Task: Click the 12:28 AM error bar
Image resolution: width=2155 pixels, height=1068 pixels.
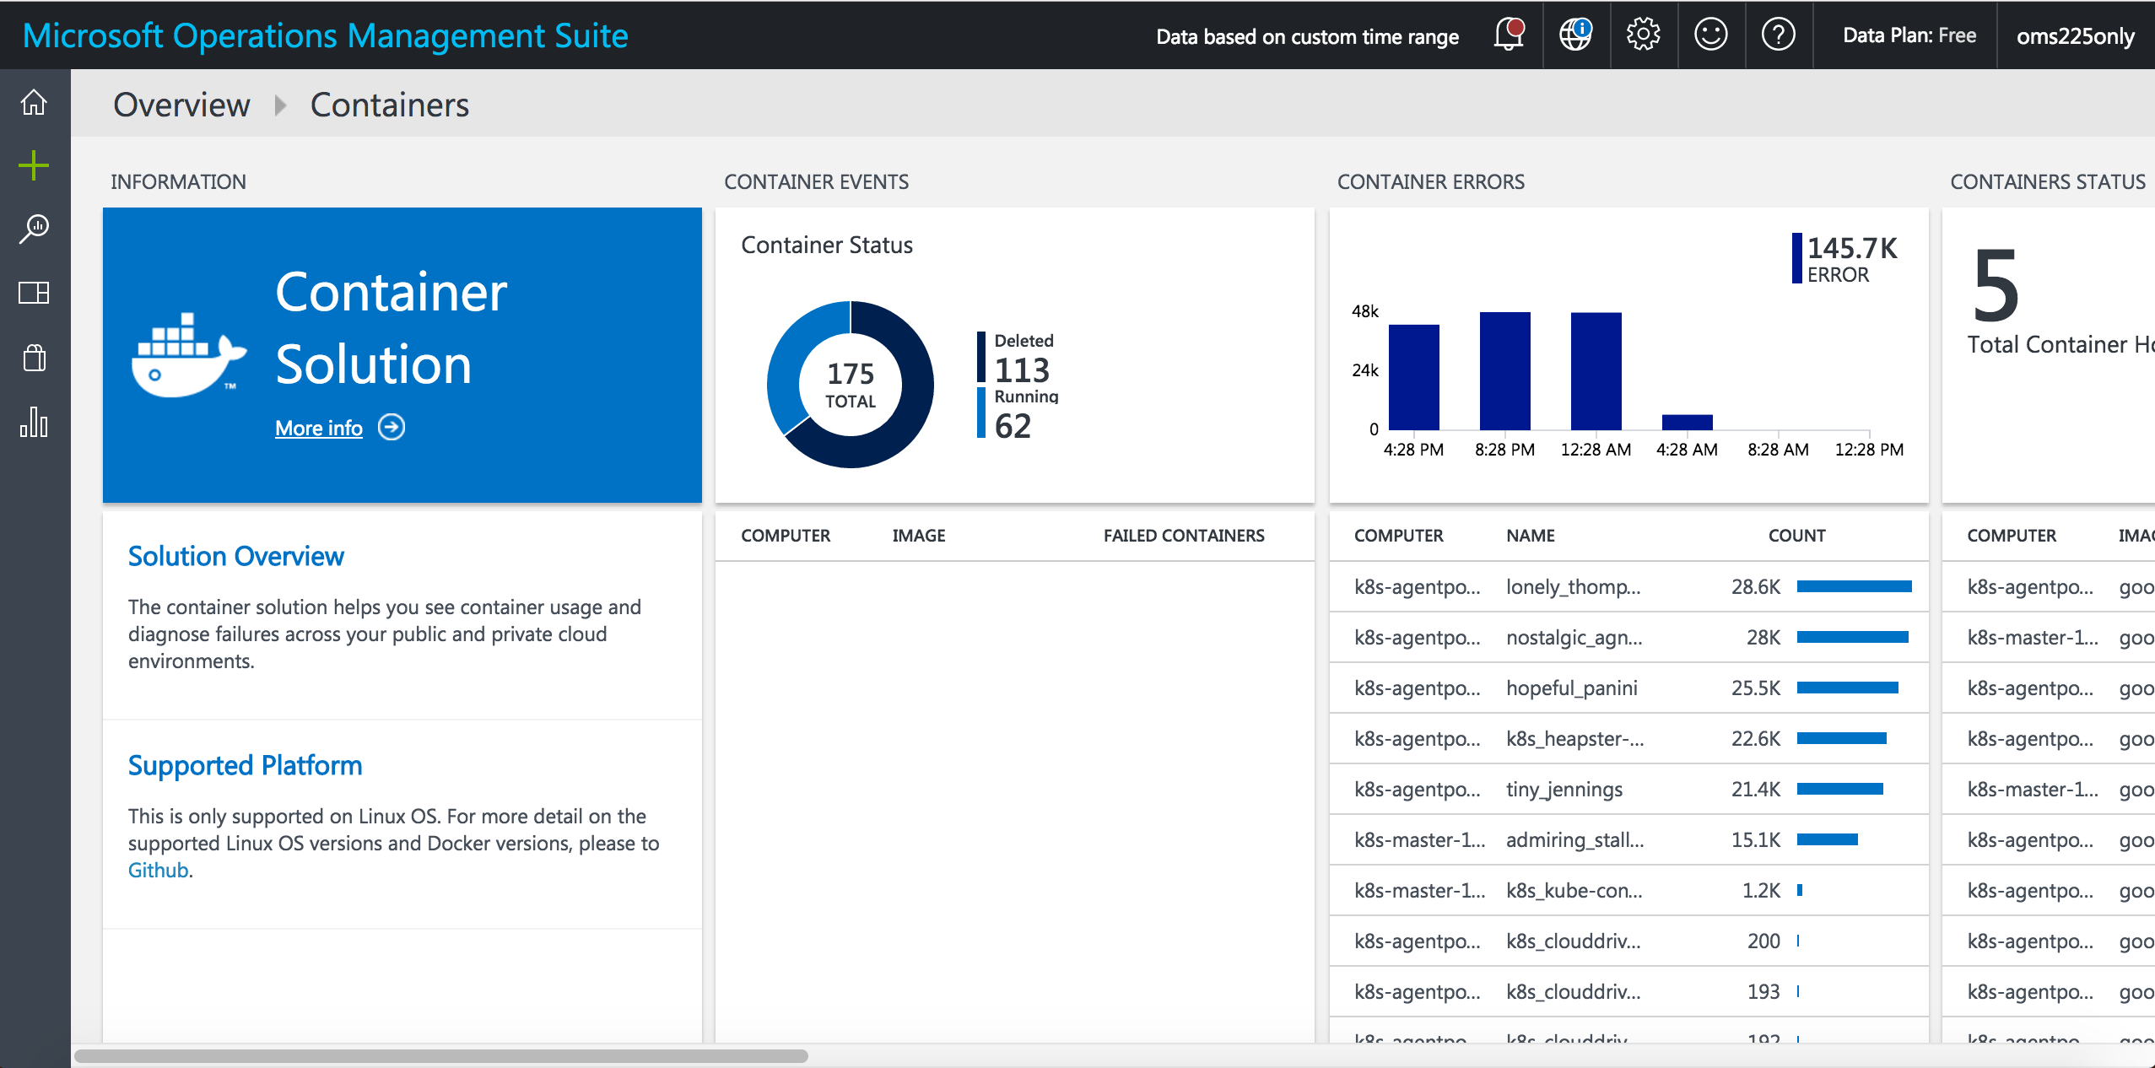Action: coord(1596,371)
